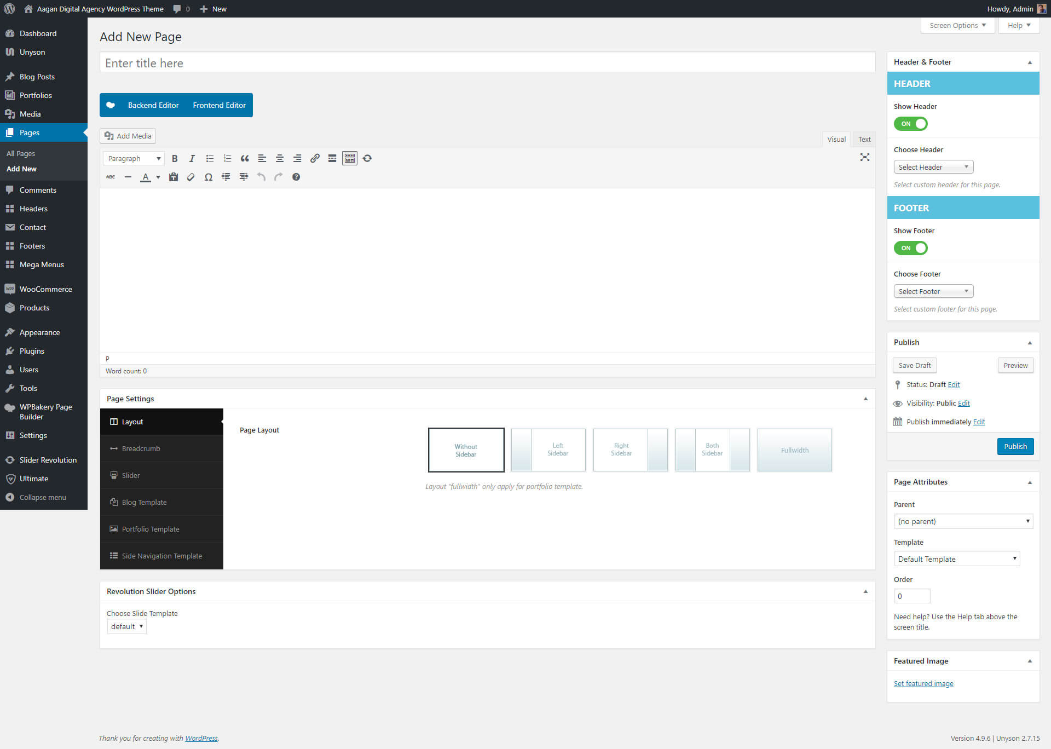Paste as text icon

point(174,177)
